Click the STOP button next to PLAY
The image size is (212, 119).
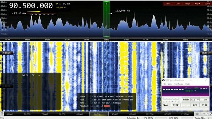click(176, 105)
